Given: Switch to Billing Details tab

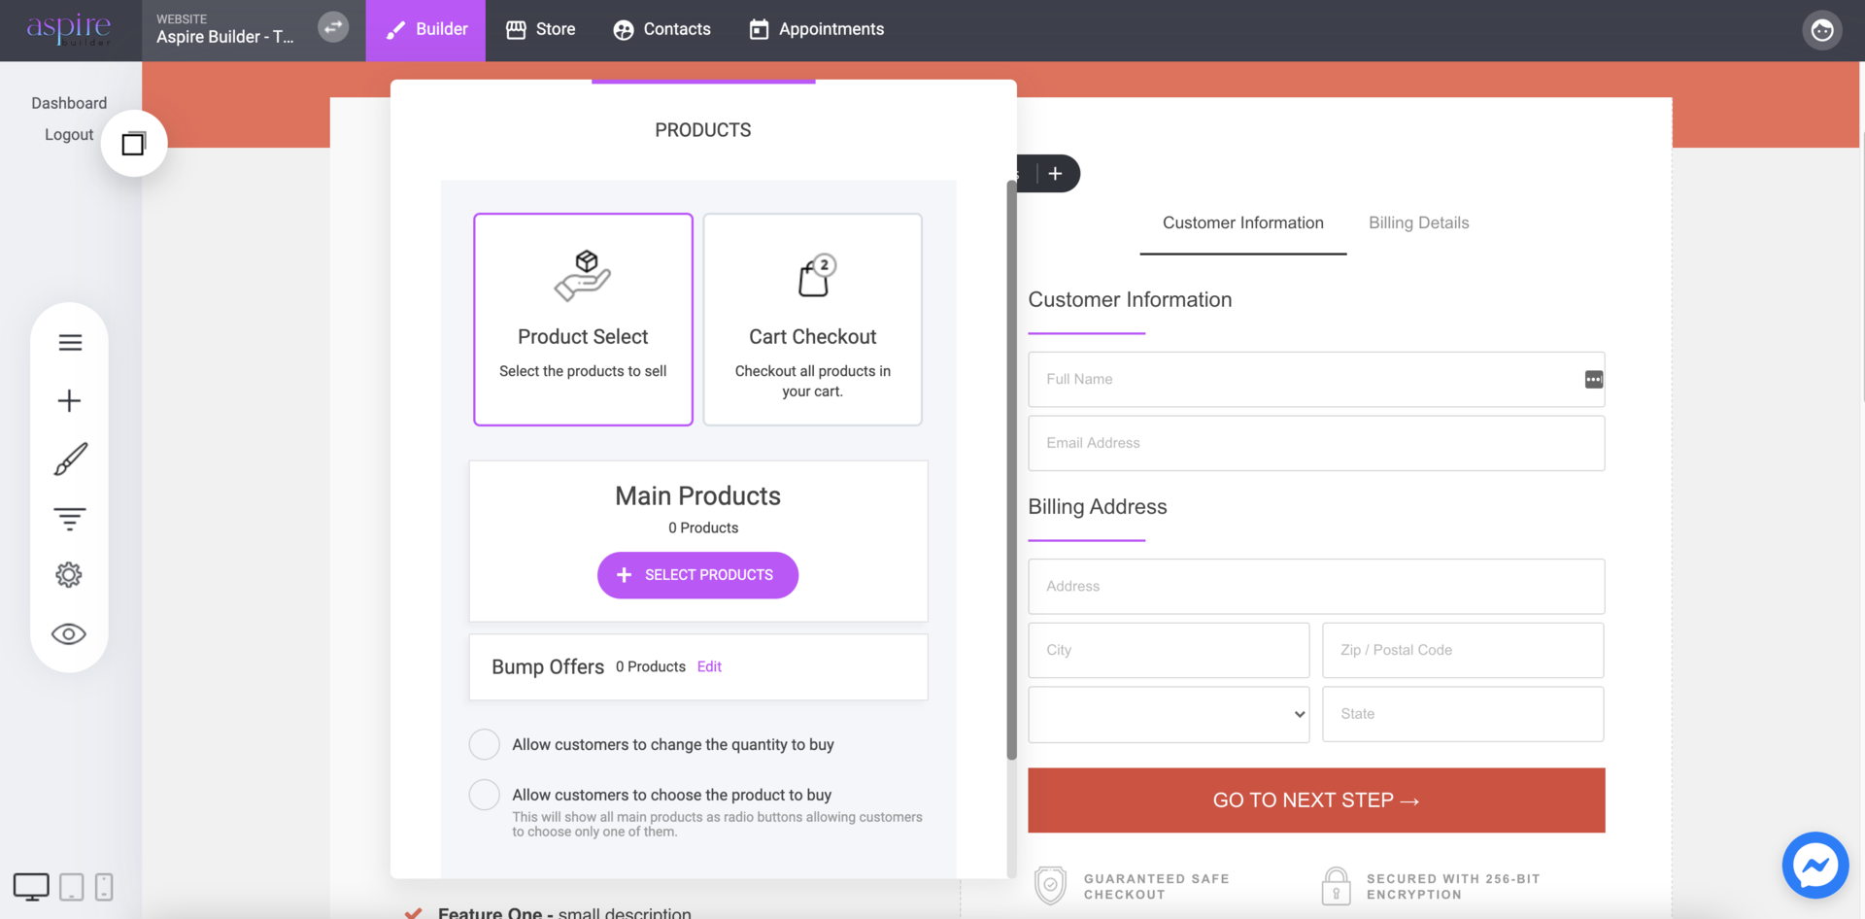Looking at the screenshot, I should [1418, 223].
